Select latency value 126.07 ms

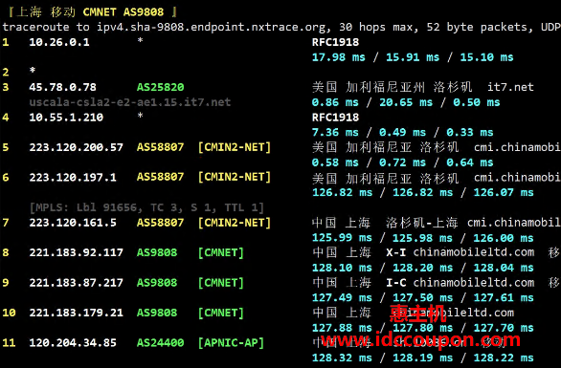click(x=504, y=192)
